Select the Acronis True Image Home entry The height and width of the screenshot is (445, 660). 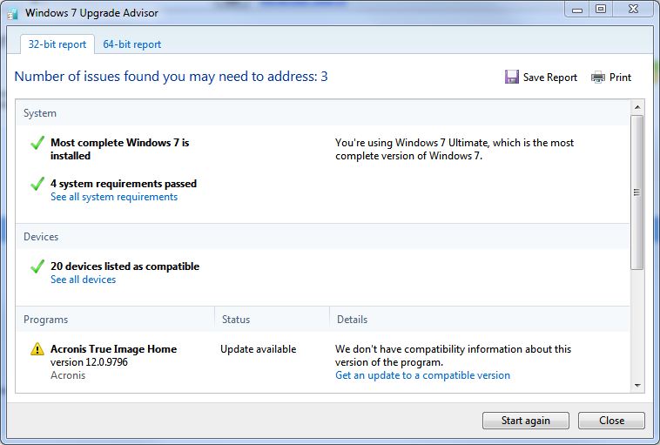(113, 349)
